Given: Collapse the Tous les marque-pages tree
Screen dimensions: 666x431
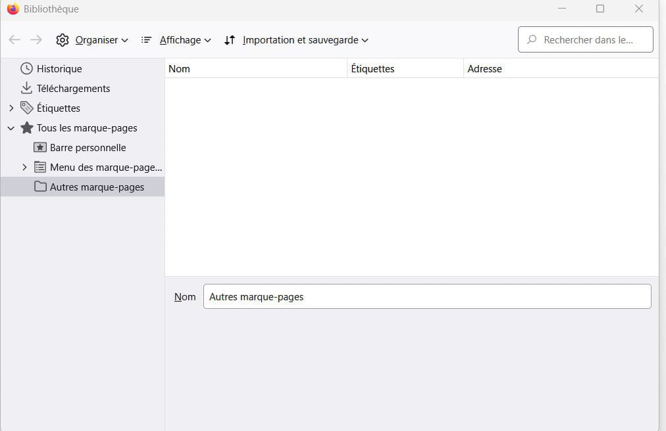Looking at the screenshot, I should pyautogui.click(x=11, y=128).
